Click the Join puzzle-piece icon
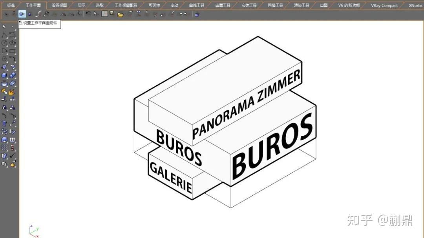Screen dimensions: 424x238 pos(4,92)
